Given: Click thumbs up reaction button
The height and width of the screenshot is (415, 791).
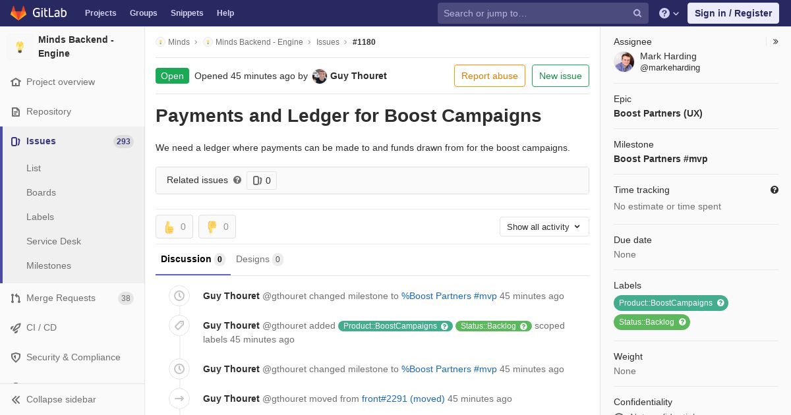Looking at the screenshot, I should [174, 227].
